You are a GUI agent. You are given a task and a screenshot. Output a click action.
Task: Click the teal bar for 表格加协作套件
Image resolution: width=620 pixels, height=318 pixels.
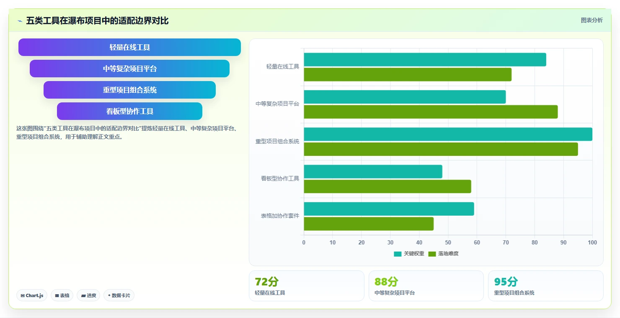coord(389,209)
